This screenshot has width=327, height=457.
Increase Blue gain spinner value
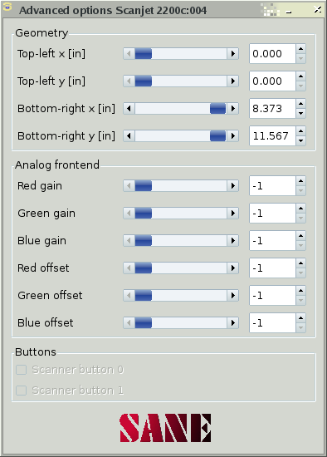(x=300, y=236)
